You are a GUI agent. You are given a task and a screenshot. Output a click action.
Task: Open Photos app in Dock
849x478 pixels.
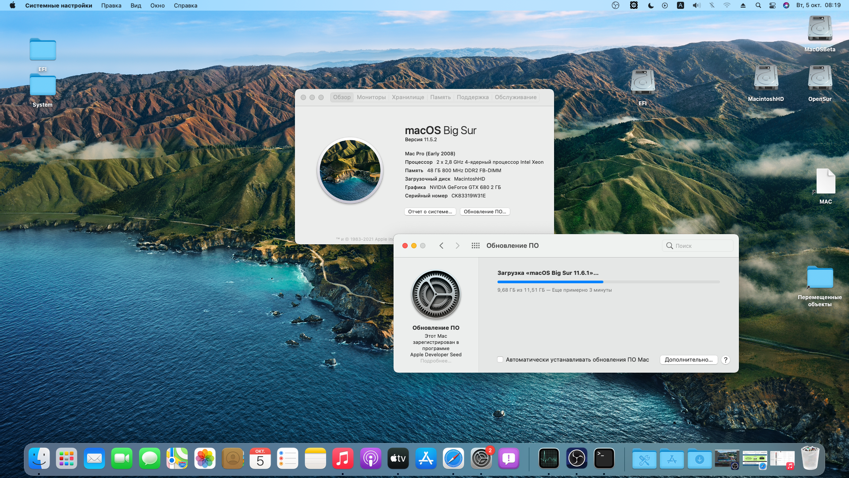click(205, 458)
